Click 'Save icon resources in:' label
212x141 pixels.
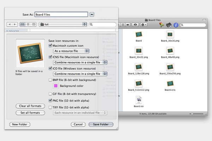click(x=64, y=41)
